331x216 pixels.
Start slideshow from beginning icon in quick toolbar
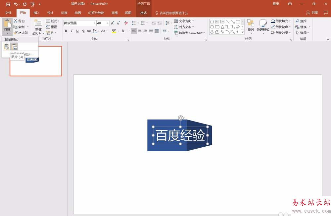click(32, 4)
